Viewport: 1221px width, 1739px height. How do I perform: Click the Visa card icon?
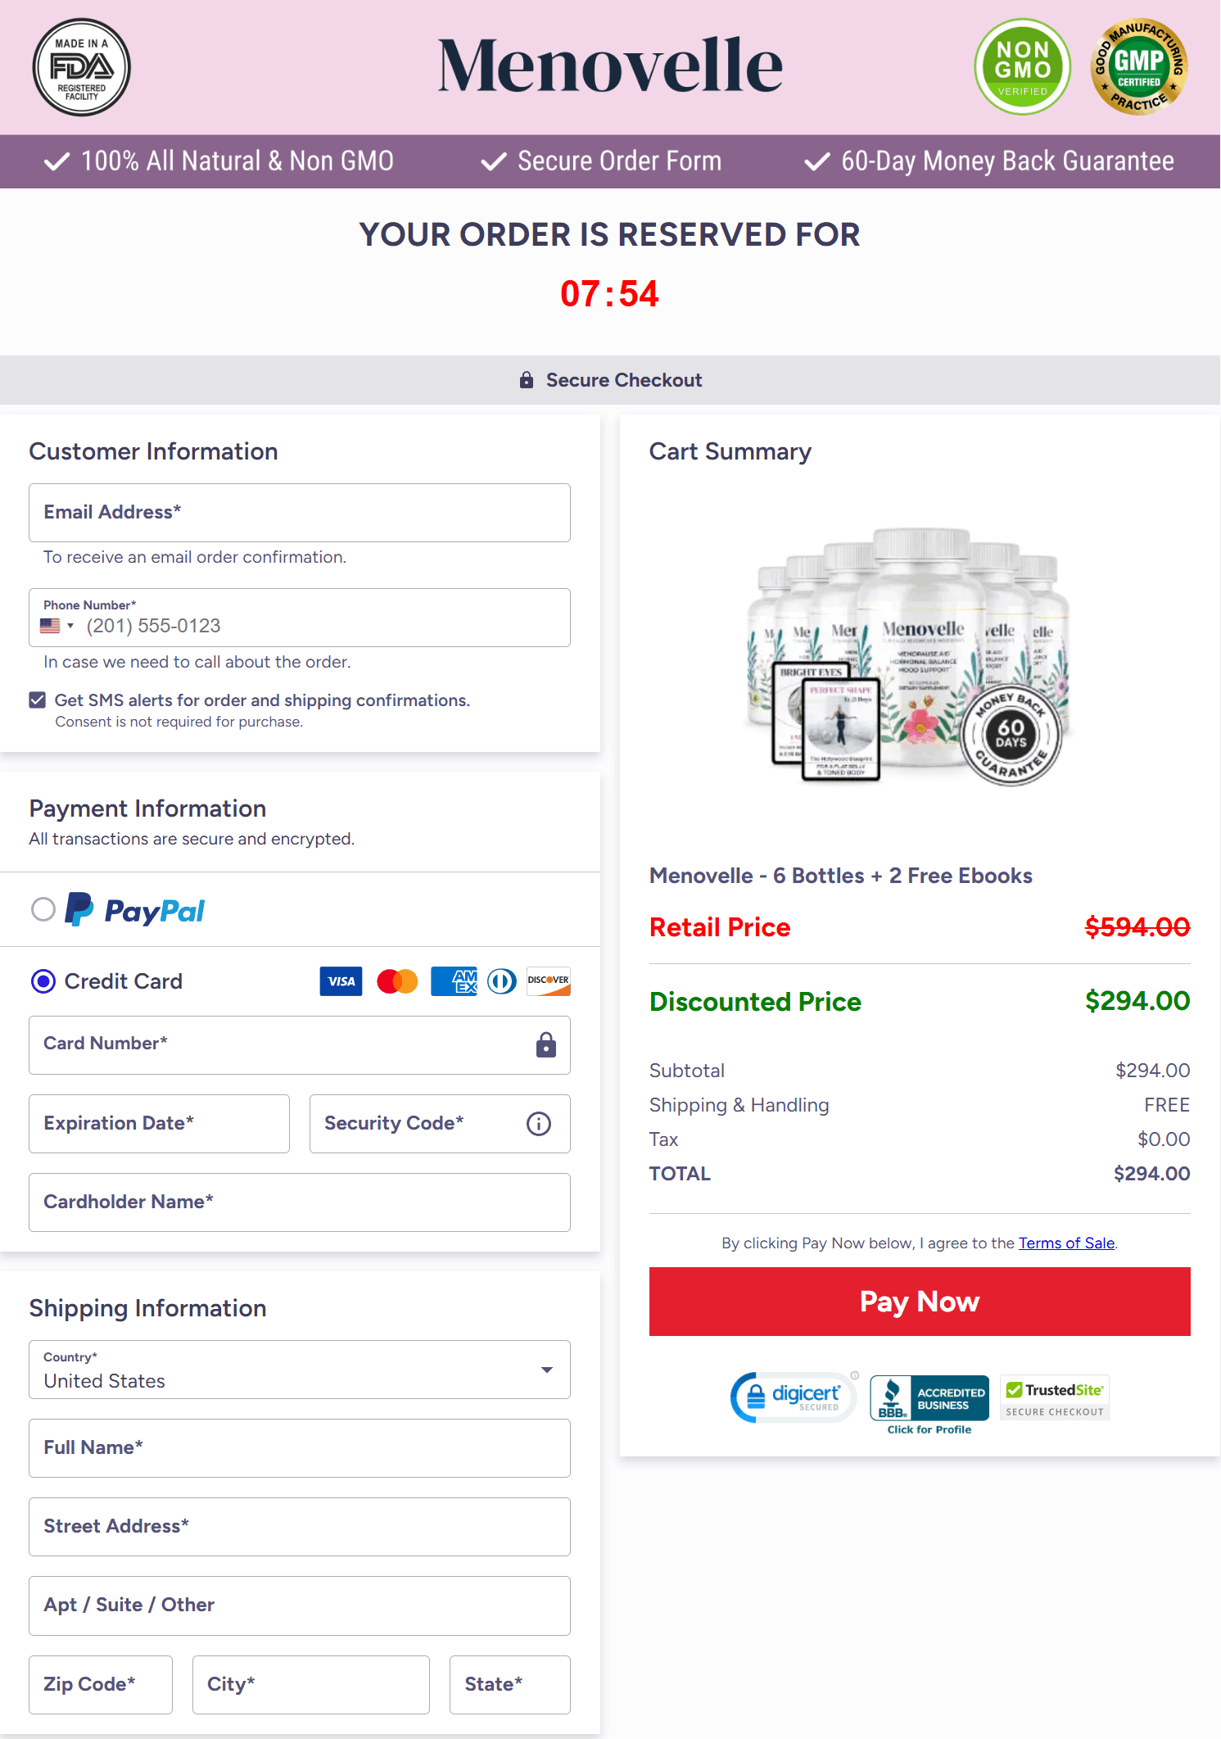pyautogui.click(x=340, y=981)
